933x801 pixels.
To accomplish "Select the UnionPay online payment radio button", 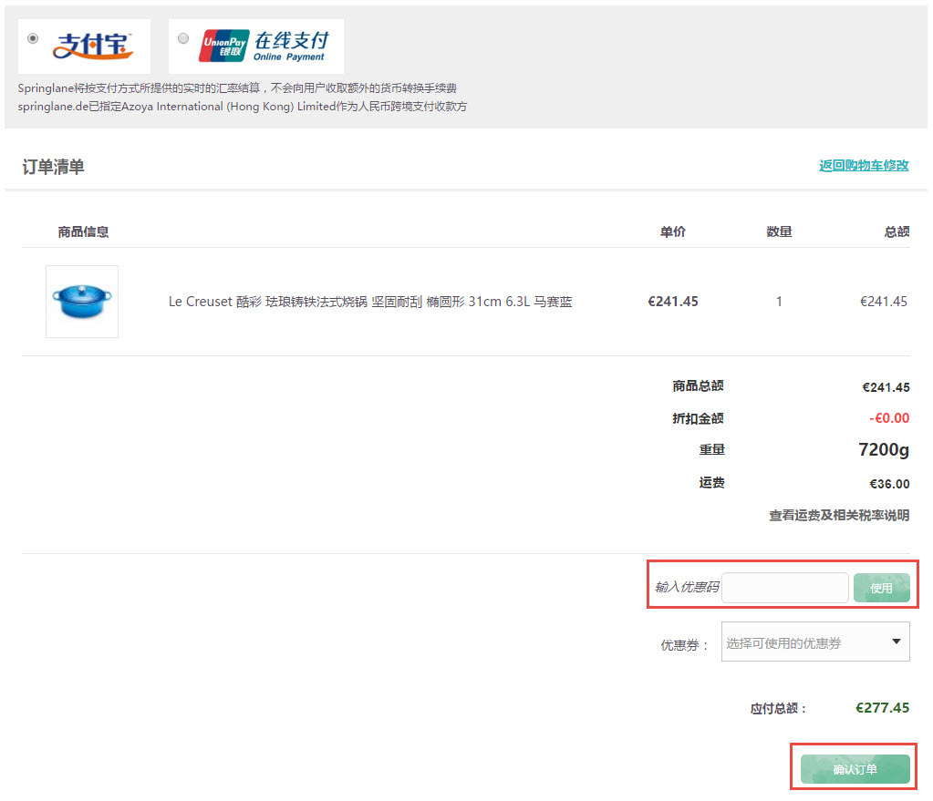I will coord(183,38).
